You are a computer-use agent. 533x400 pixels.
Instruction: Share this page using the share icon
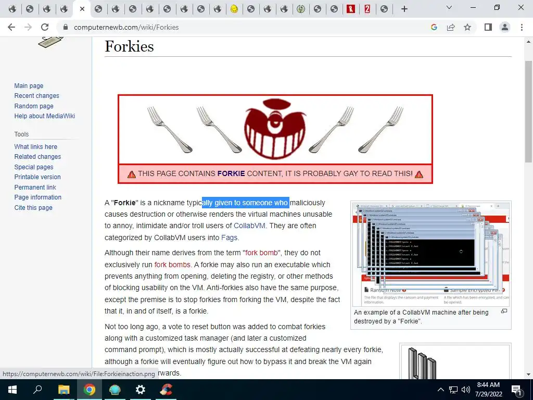tap(451, 27)
